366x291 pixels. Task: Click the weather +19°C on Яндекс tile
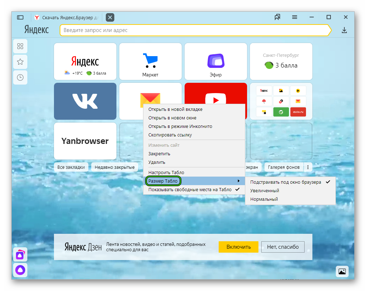[x=73, y=73]
